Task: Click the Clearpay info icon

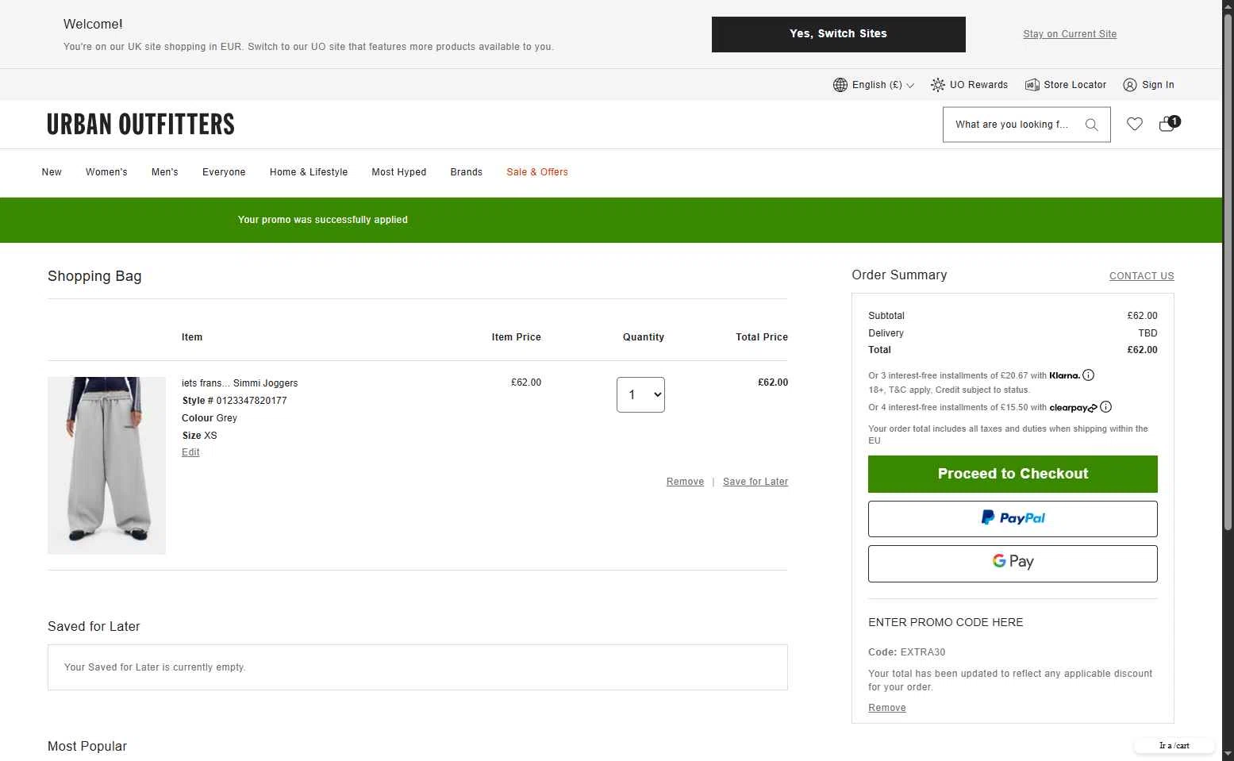Action: pos(1106,407)
